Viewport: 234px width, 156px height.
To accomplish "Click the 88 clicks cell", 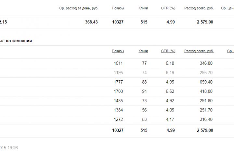I will pos(144,82).
